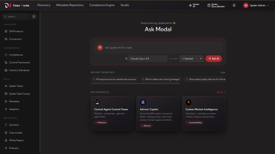Click the Industry Standards icon
Viewport: 275px width, 154px height.
click(6, 70)
